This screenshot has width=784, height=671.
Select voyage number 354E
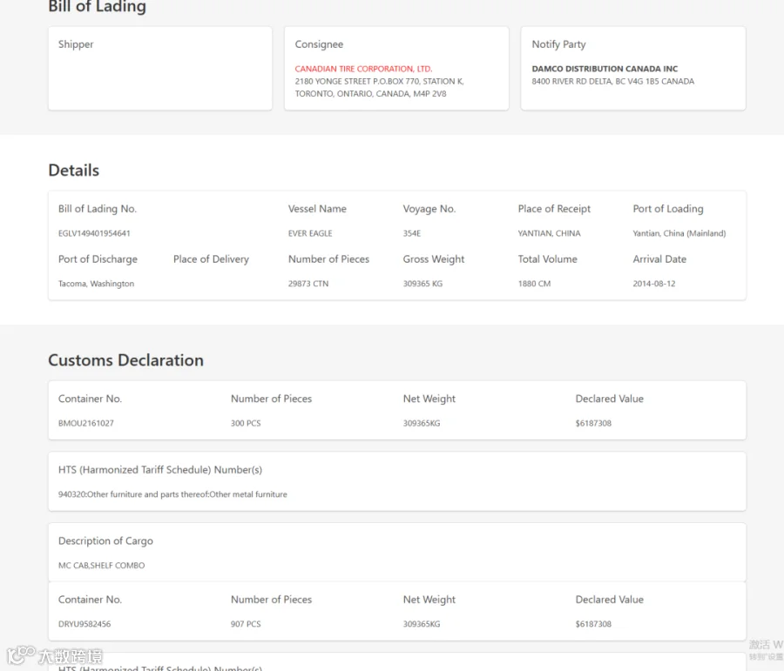[x=411, y=233]
